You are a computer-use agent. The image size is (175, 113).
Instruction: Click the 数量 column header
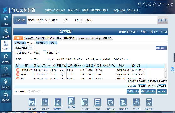click(59, 66)
